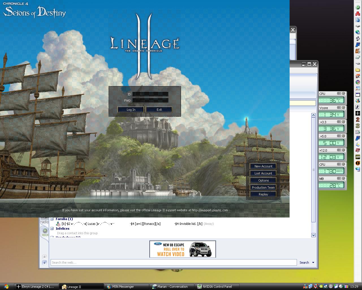Close the +3.3 voltage gadget
The height and width of the screenshot is (290, 362).
pos(343,122)
